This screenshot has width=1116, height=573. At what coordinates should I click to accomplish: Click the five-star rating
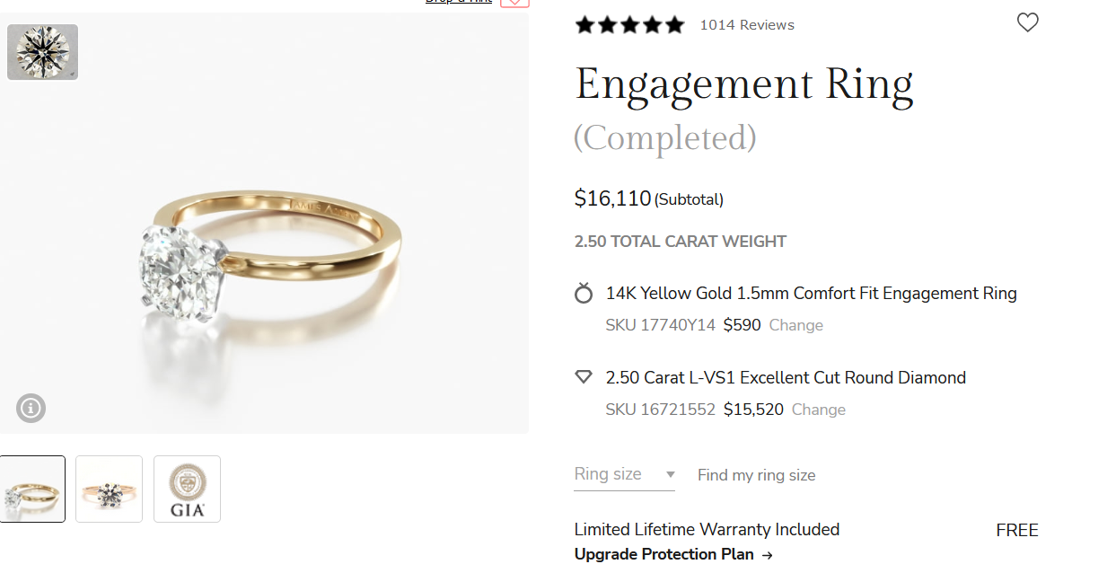click(629, 25)
